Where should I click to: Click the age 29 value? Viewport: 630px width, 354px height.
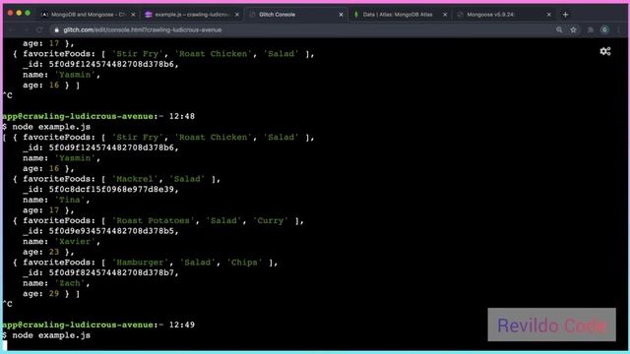[54, 294]
